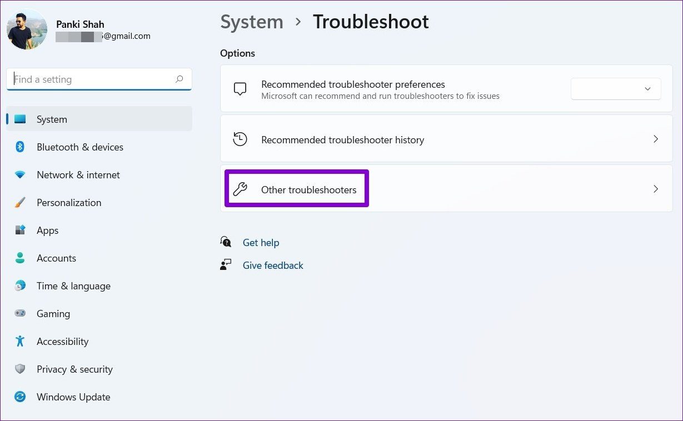Open Recommended troubleshooter history
Screen dimensions: 683x421
tap(446, 138)
